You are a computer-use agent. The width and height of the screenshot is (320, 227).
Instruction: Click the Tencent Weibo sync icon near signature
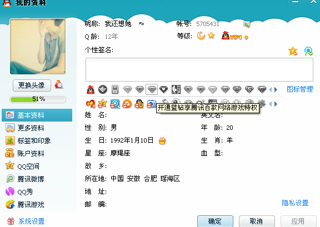[x=308, y=51]
